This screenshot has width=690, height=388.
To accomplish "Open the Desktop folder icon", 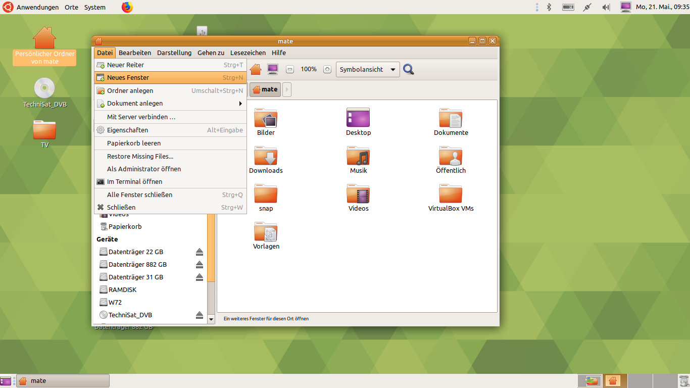I will pyautogui.click(x=358, y=122).
